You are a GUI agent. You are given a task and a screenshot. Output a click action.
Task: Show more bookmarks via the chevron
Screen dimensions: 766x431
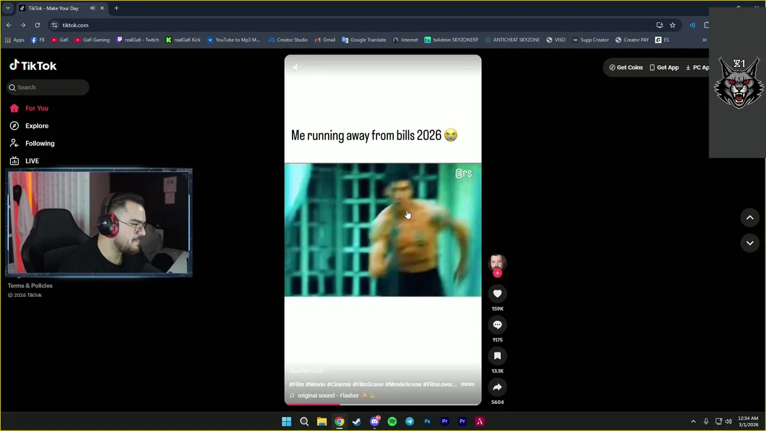[704, 40]
